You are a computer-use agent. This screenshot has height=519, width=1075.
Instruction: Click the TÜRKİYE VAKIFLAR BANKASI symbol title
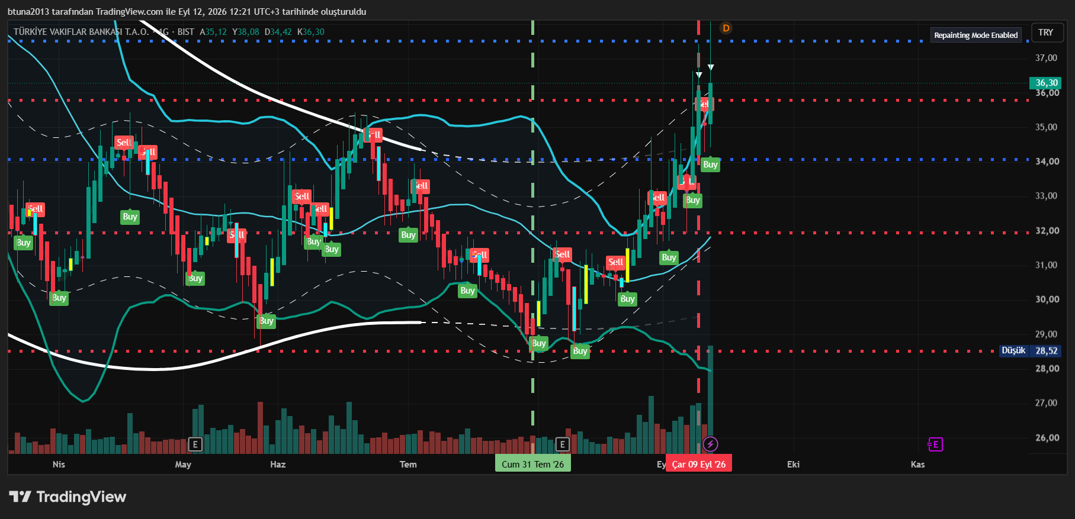click(x=81, y=32)
